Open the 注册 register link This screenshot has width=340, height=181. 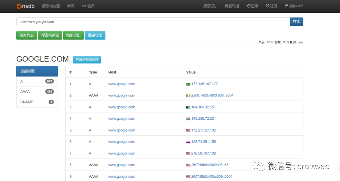pos(271,6)
